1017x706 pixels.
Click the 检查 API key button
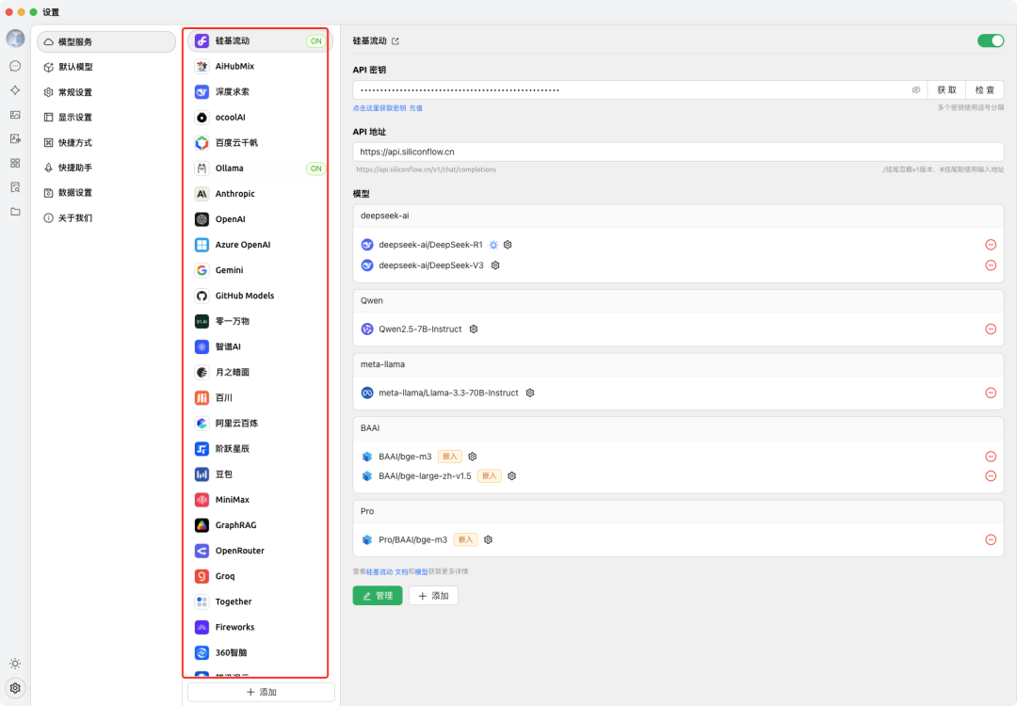985,90
